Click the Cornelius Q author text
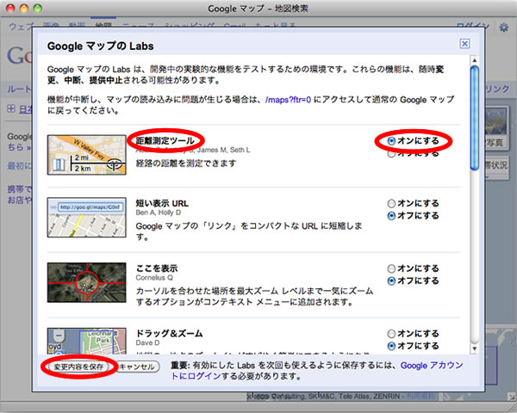Image resolution: width=517 pixels, height=413 pixels. (154, 278)
